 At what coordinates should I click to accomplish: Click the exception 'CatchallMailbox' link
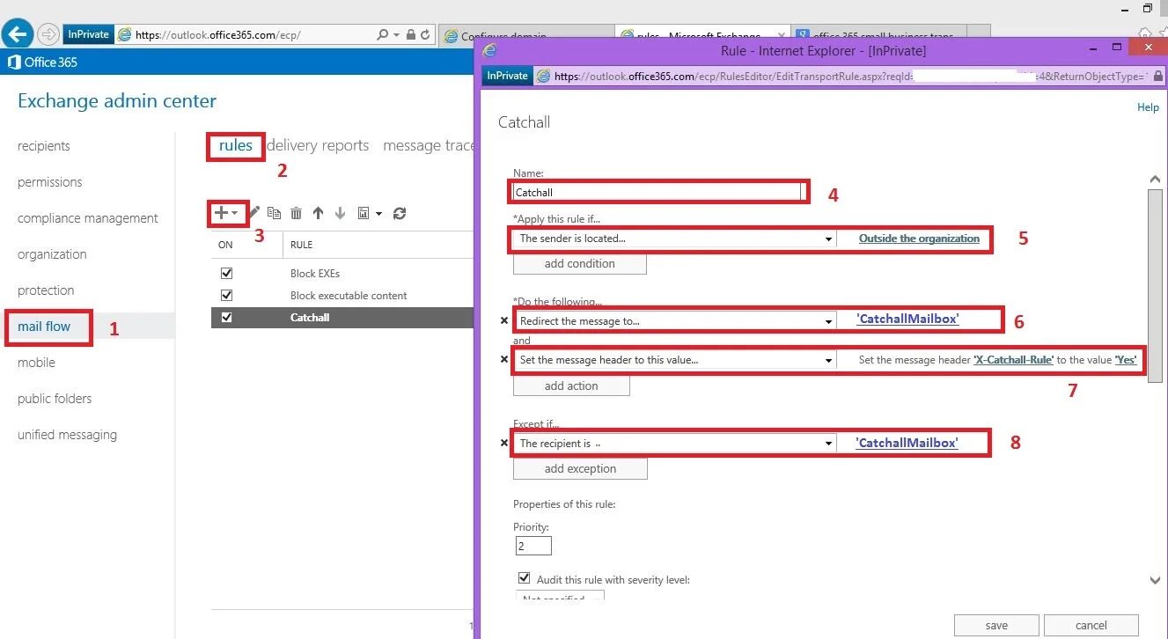click(907, 443)
